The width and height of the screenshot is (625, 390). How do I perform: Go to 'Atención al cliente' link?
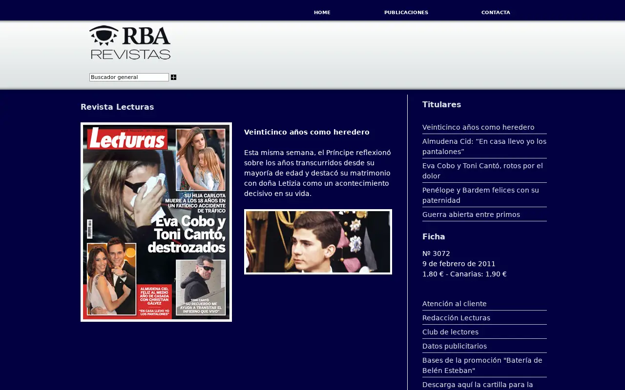[455, 304]
